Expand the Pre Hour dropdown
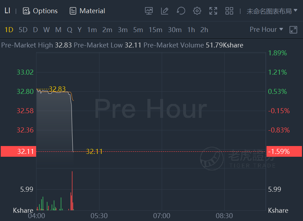 (x=266, y=30)
